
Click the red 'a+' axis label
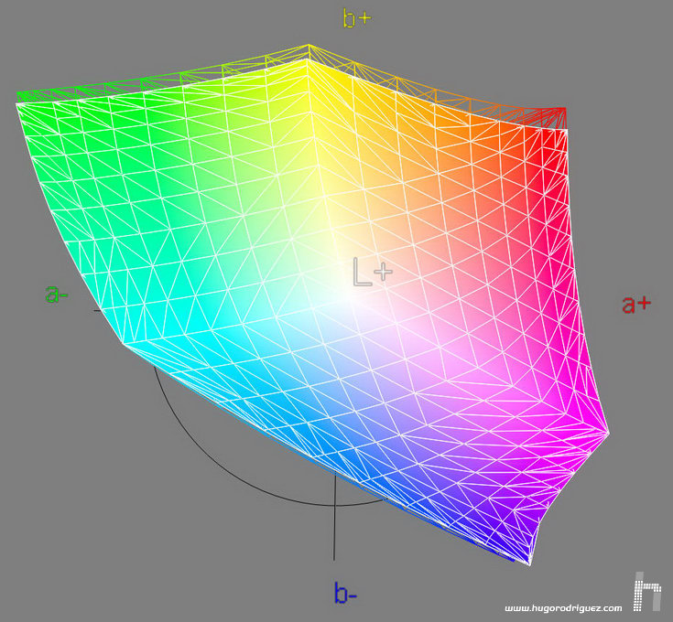(x=635, y=304)
